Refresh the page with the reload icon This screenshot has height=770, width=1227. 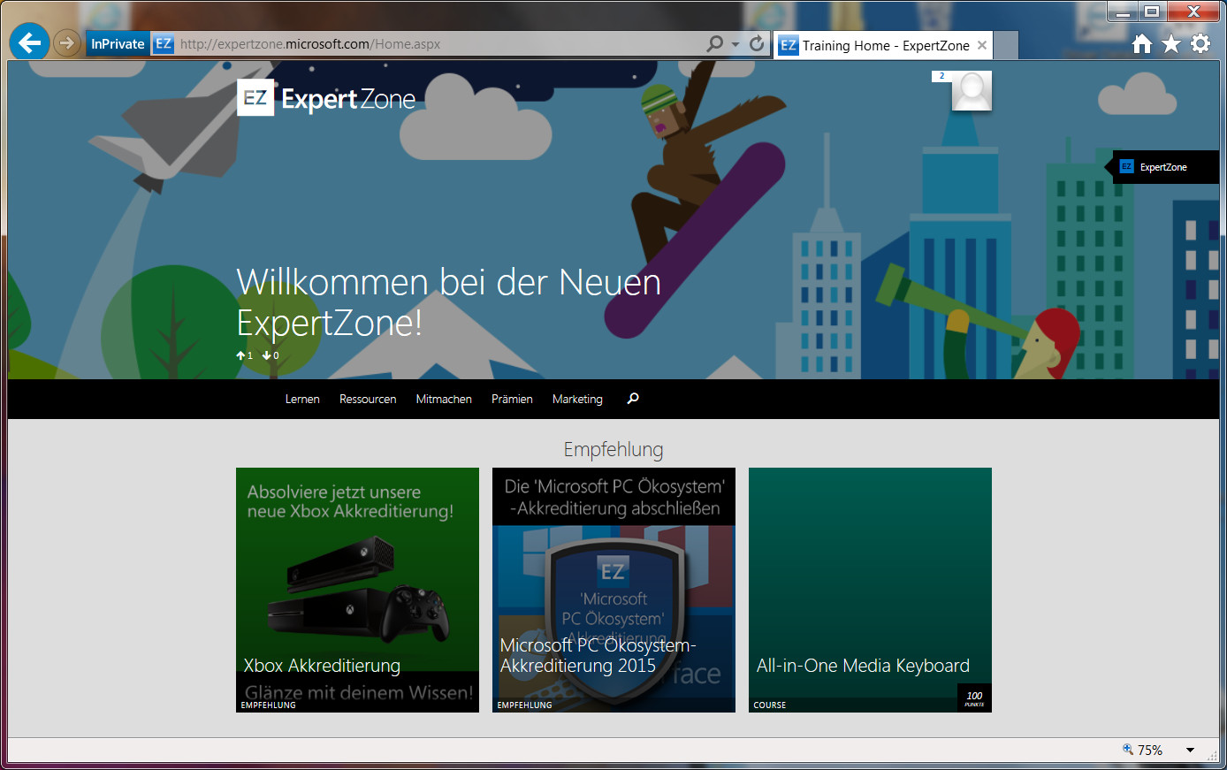tap(757, 42)
